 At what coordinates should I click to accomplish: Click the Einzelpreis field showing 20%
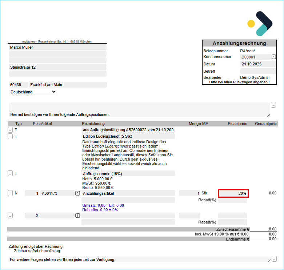233,193
